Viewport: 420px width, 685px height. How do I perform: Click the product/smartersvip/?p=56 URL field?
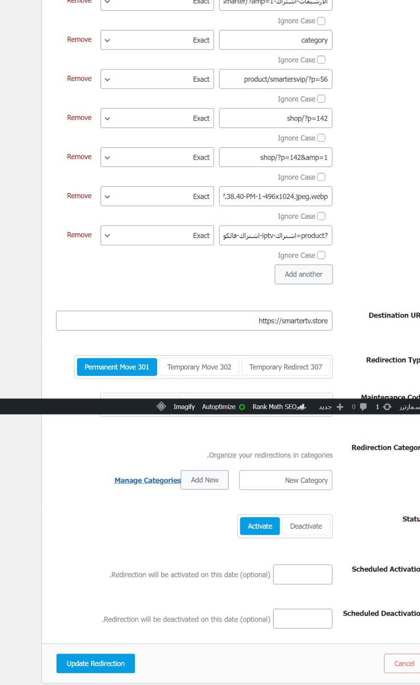(x=276, y=79)
